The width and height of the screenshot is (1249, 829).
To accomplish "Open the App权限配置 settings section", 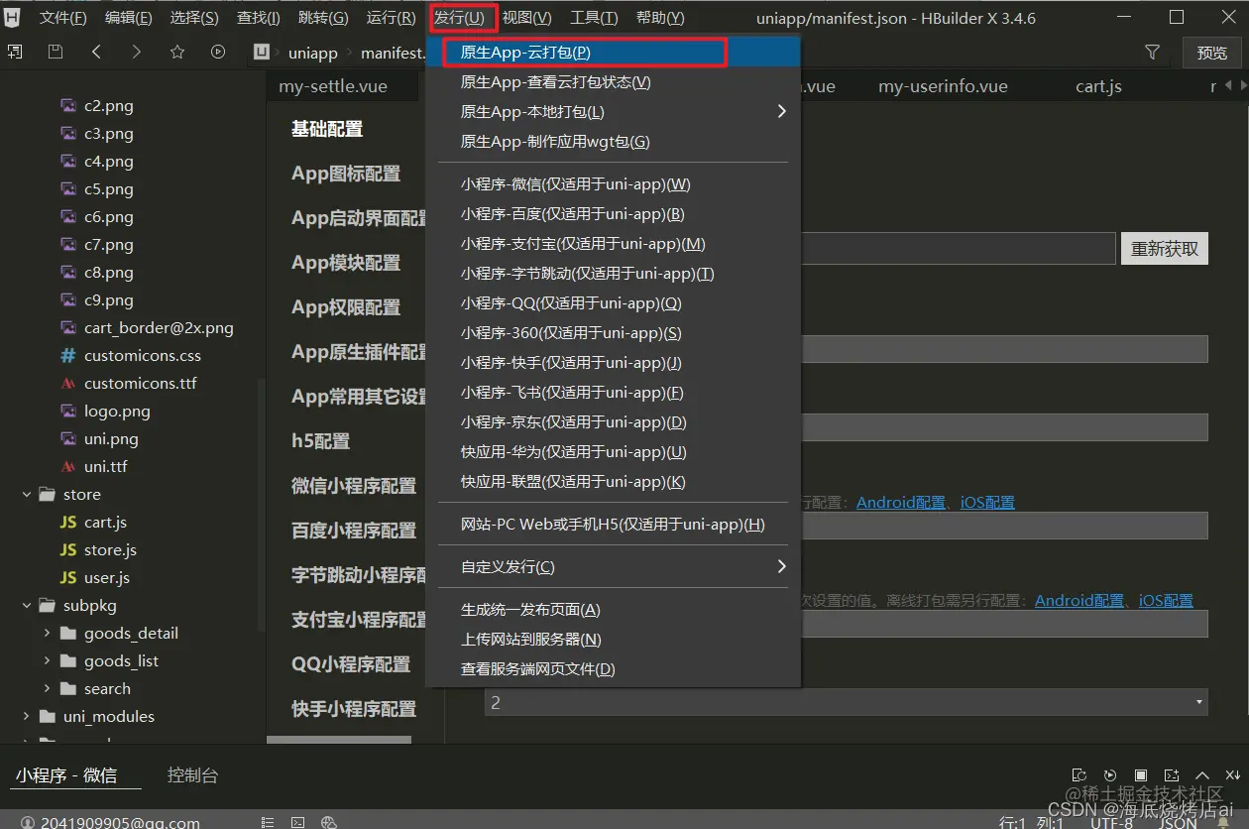I will (x=346, y=307).
